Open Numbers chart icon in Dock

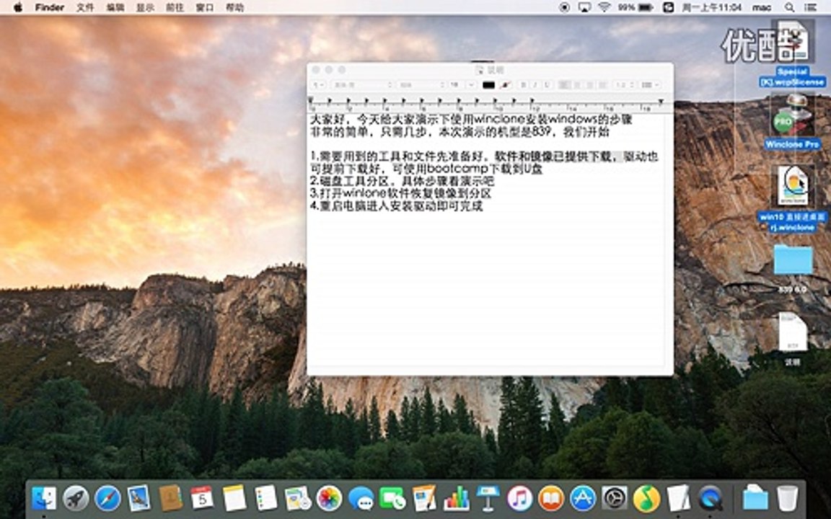[x=457, y=498]
